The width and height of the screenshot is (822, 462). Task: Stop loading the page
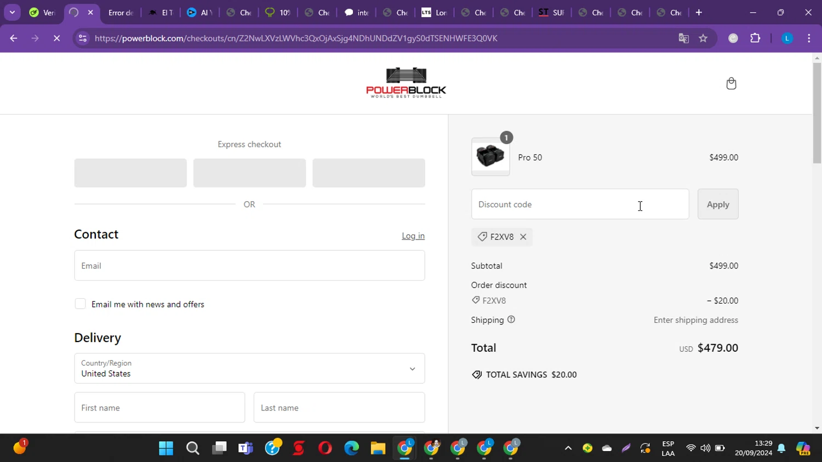click(x=56, y=38)
